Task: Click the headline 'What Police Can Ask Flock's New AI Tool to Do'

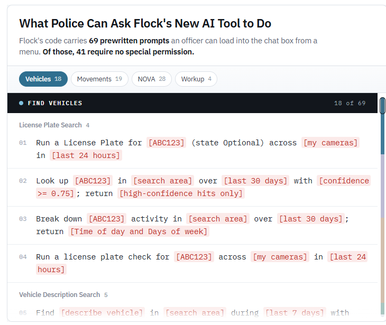Action: (x=145, y=23)
